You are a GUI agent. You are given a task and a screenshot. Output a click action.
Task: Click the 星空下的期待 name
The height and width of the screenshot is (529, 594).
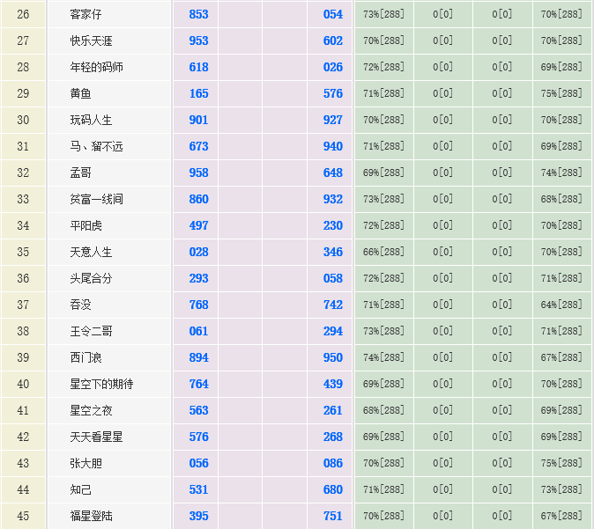point(101,384)
